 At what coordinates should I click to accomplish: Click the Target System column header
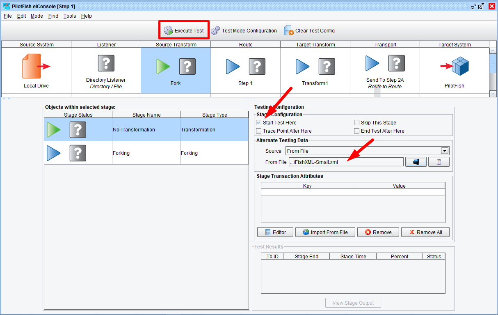pos(455,44)
